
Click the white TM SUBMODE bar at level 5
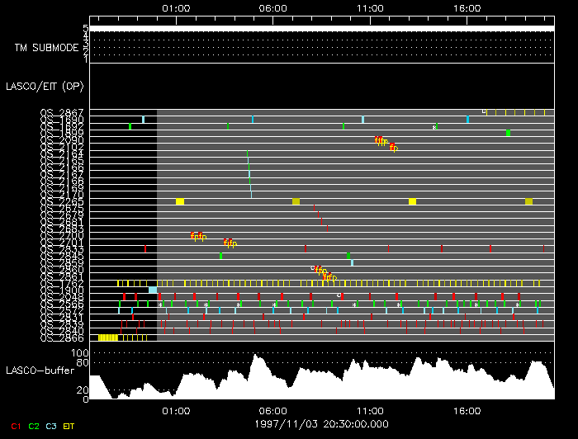(320, 28)
